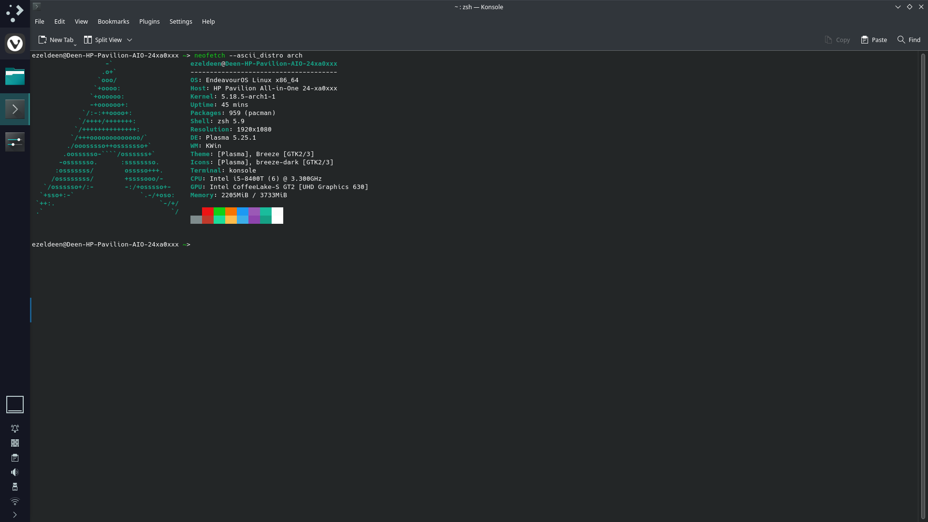Click the Copy toolbar button

[x=837, y=40]
